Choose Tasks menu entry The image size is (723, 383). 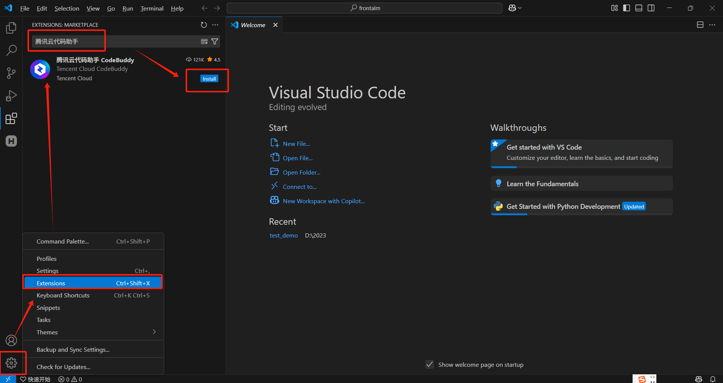coord(93,320)
